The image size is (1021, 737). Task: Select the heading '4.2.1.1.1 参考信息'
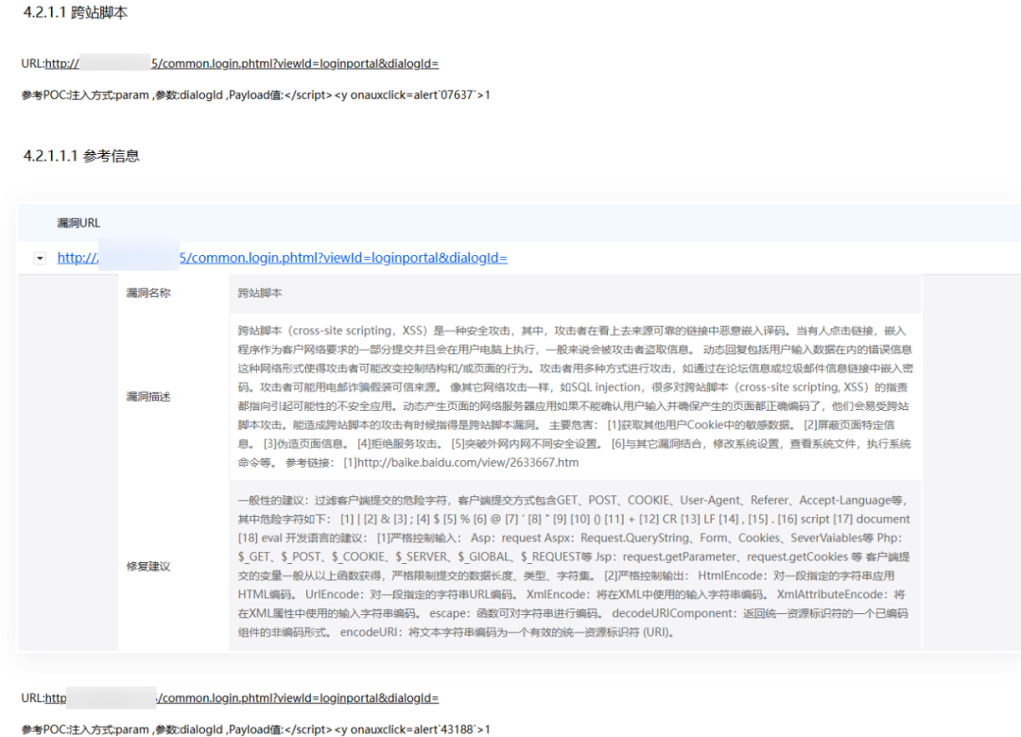pyautogui.click(x=81, y=156)
